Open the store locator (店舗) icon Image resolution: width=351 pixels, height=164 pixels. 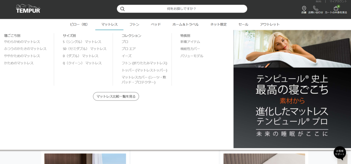tap(304, 8)
